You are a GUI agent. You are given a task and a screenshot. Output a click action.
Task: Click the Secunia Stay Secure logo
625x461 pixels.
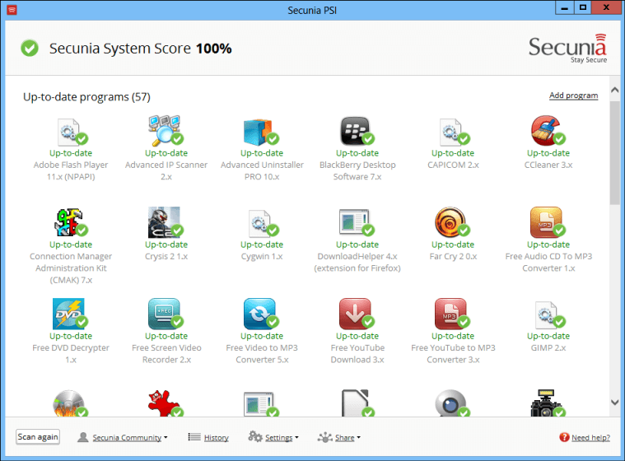567,49
